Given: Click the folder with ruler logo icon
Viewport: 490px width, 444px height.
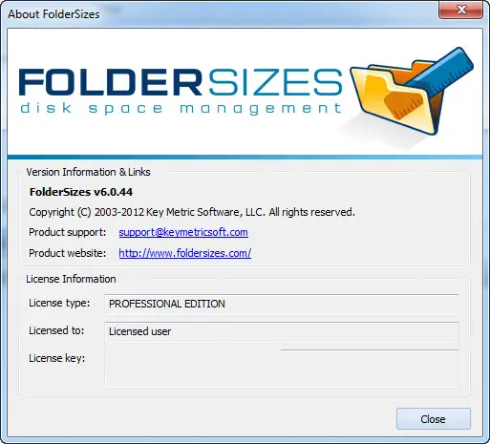Looking at the screenshot, I should click(x=412, y=93).
